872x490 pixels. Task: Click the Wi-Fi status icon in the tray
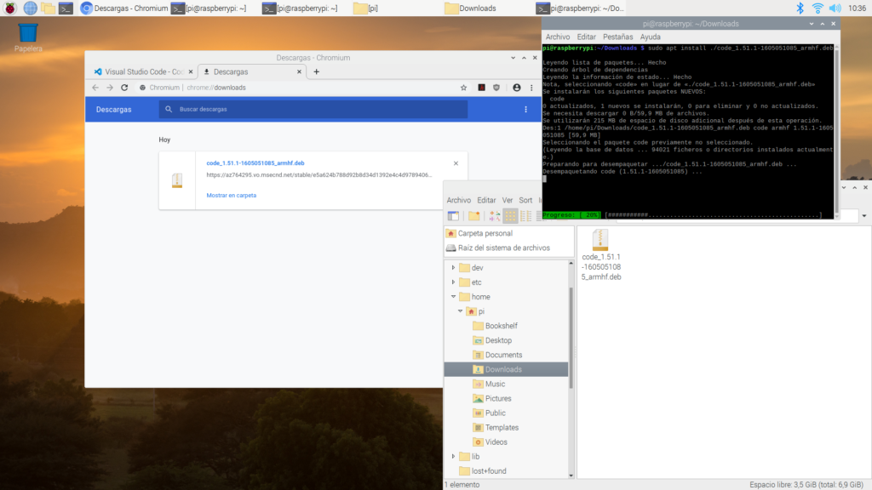pyautogui.click(x=820, y=9)
